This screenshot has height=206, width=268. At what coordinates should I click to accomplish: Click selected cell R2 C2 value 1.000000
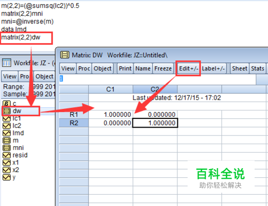click(x=155, y=123)
